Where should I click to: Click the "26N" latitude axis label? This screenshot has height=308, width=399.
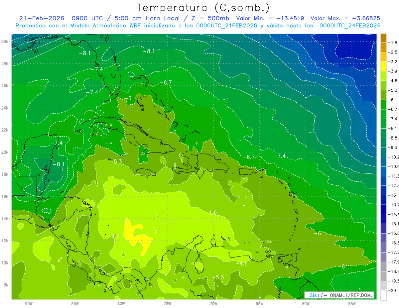pos(5,85)
